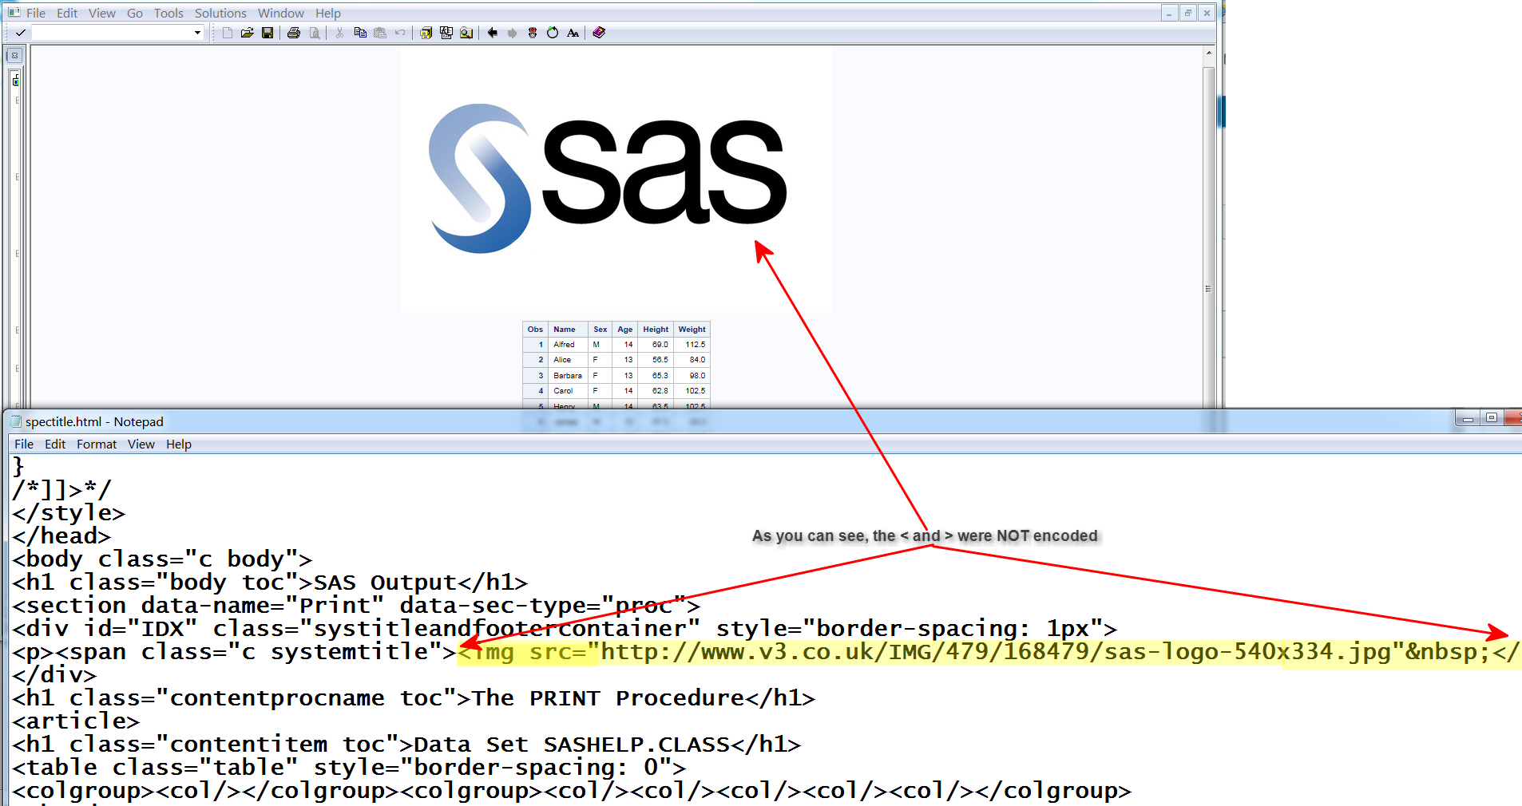This screenshot has width=1522, height=806.
Task: Cut selection using the scissors toolbar icon
Action: coord(339,33)
